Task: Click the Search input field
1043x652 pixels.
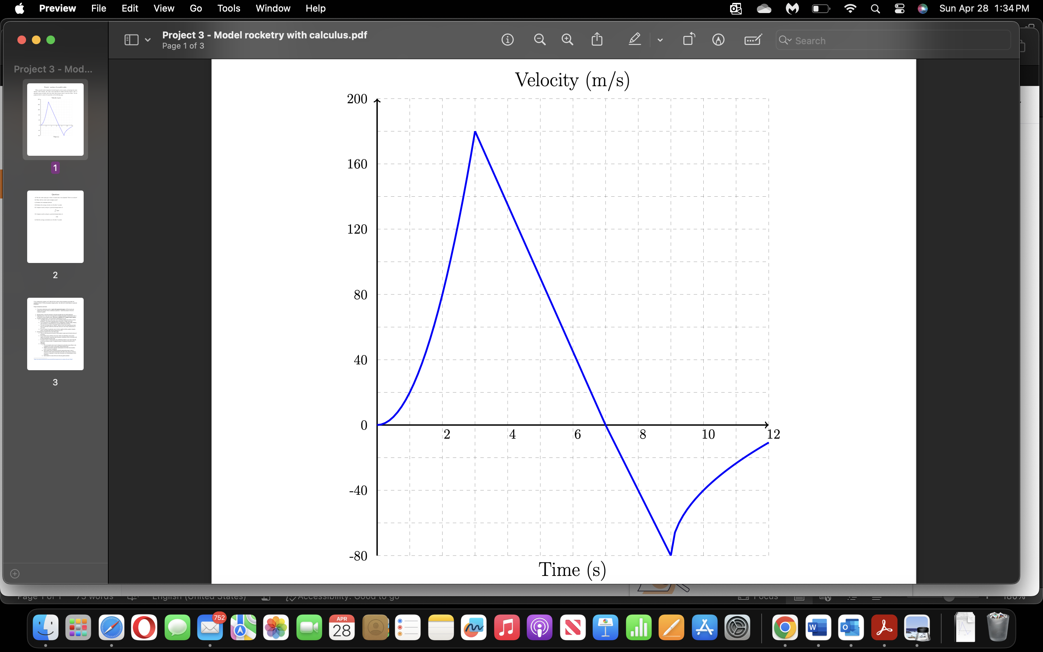Action: [x=896, y=41]
